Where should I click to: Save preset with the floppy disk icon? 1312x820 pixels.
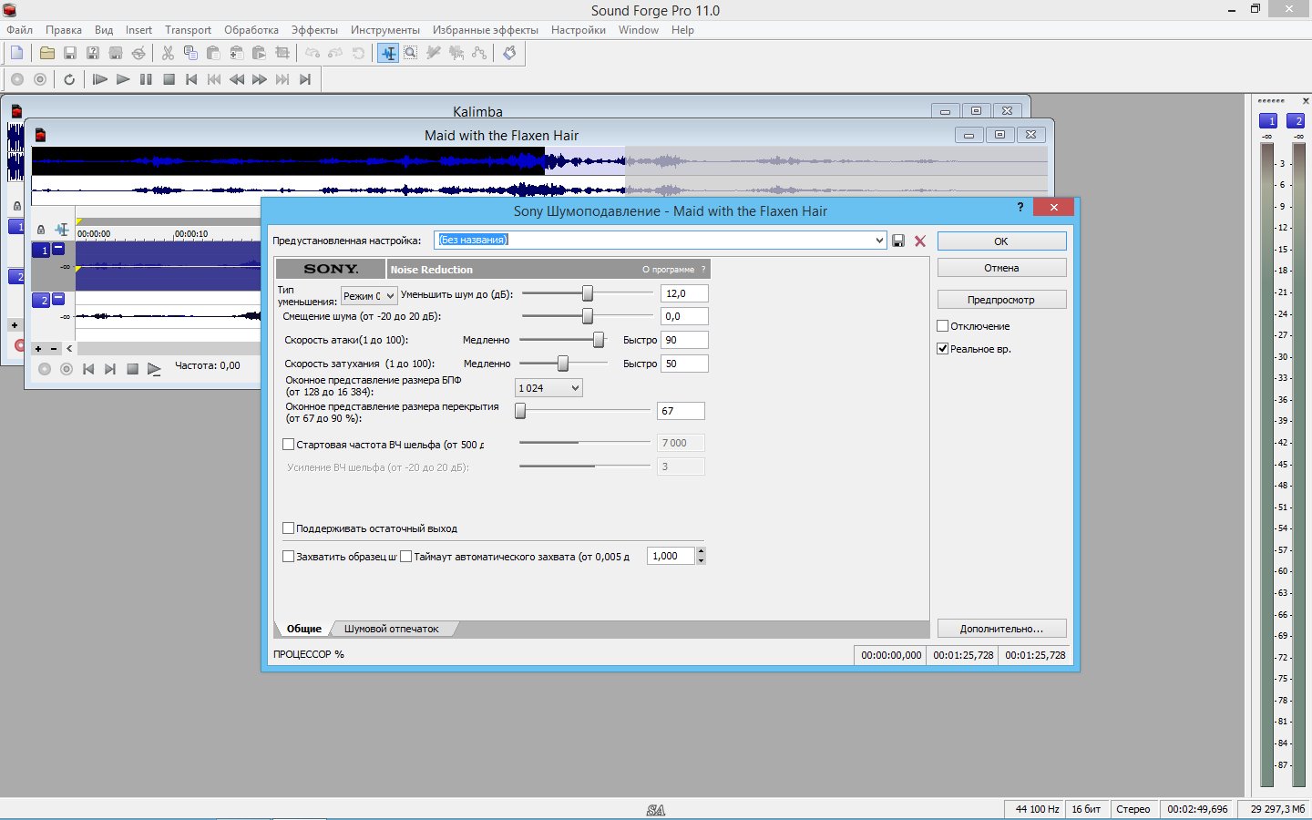point(898,241)
